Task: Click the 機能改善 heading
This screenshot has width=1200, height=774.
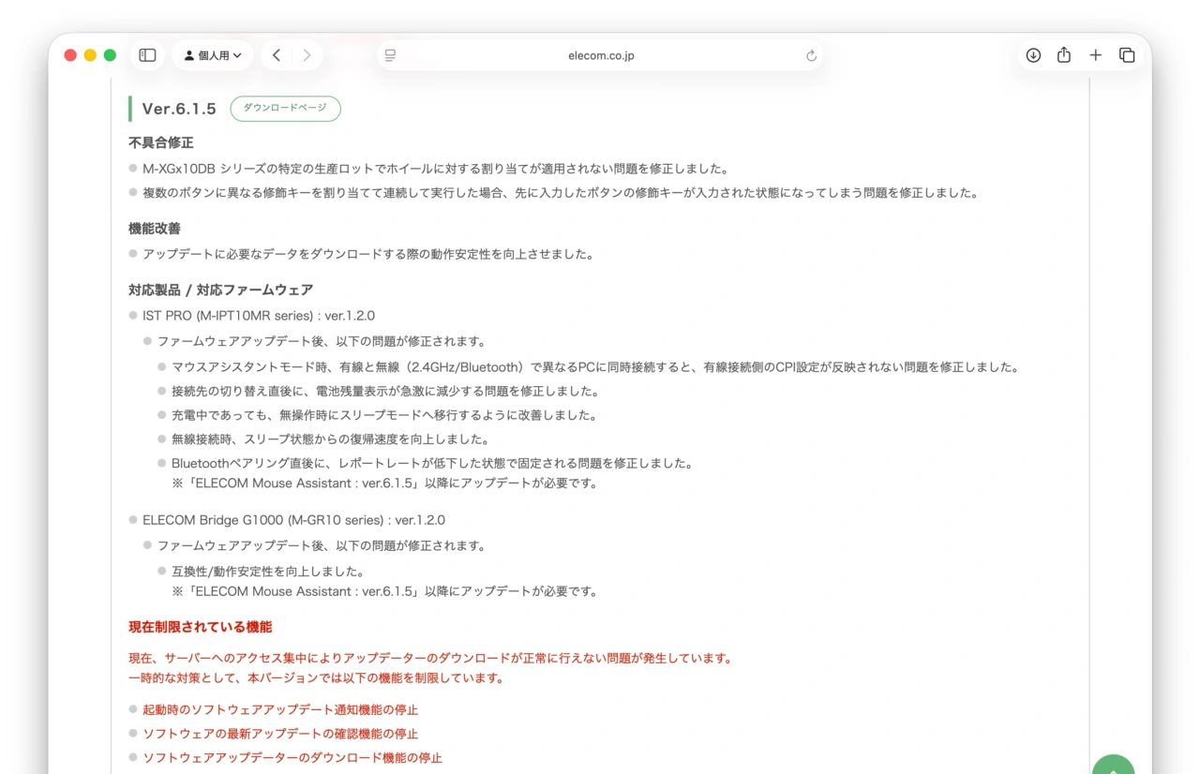Action: [155, 228]
